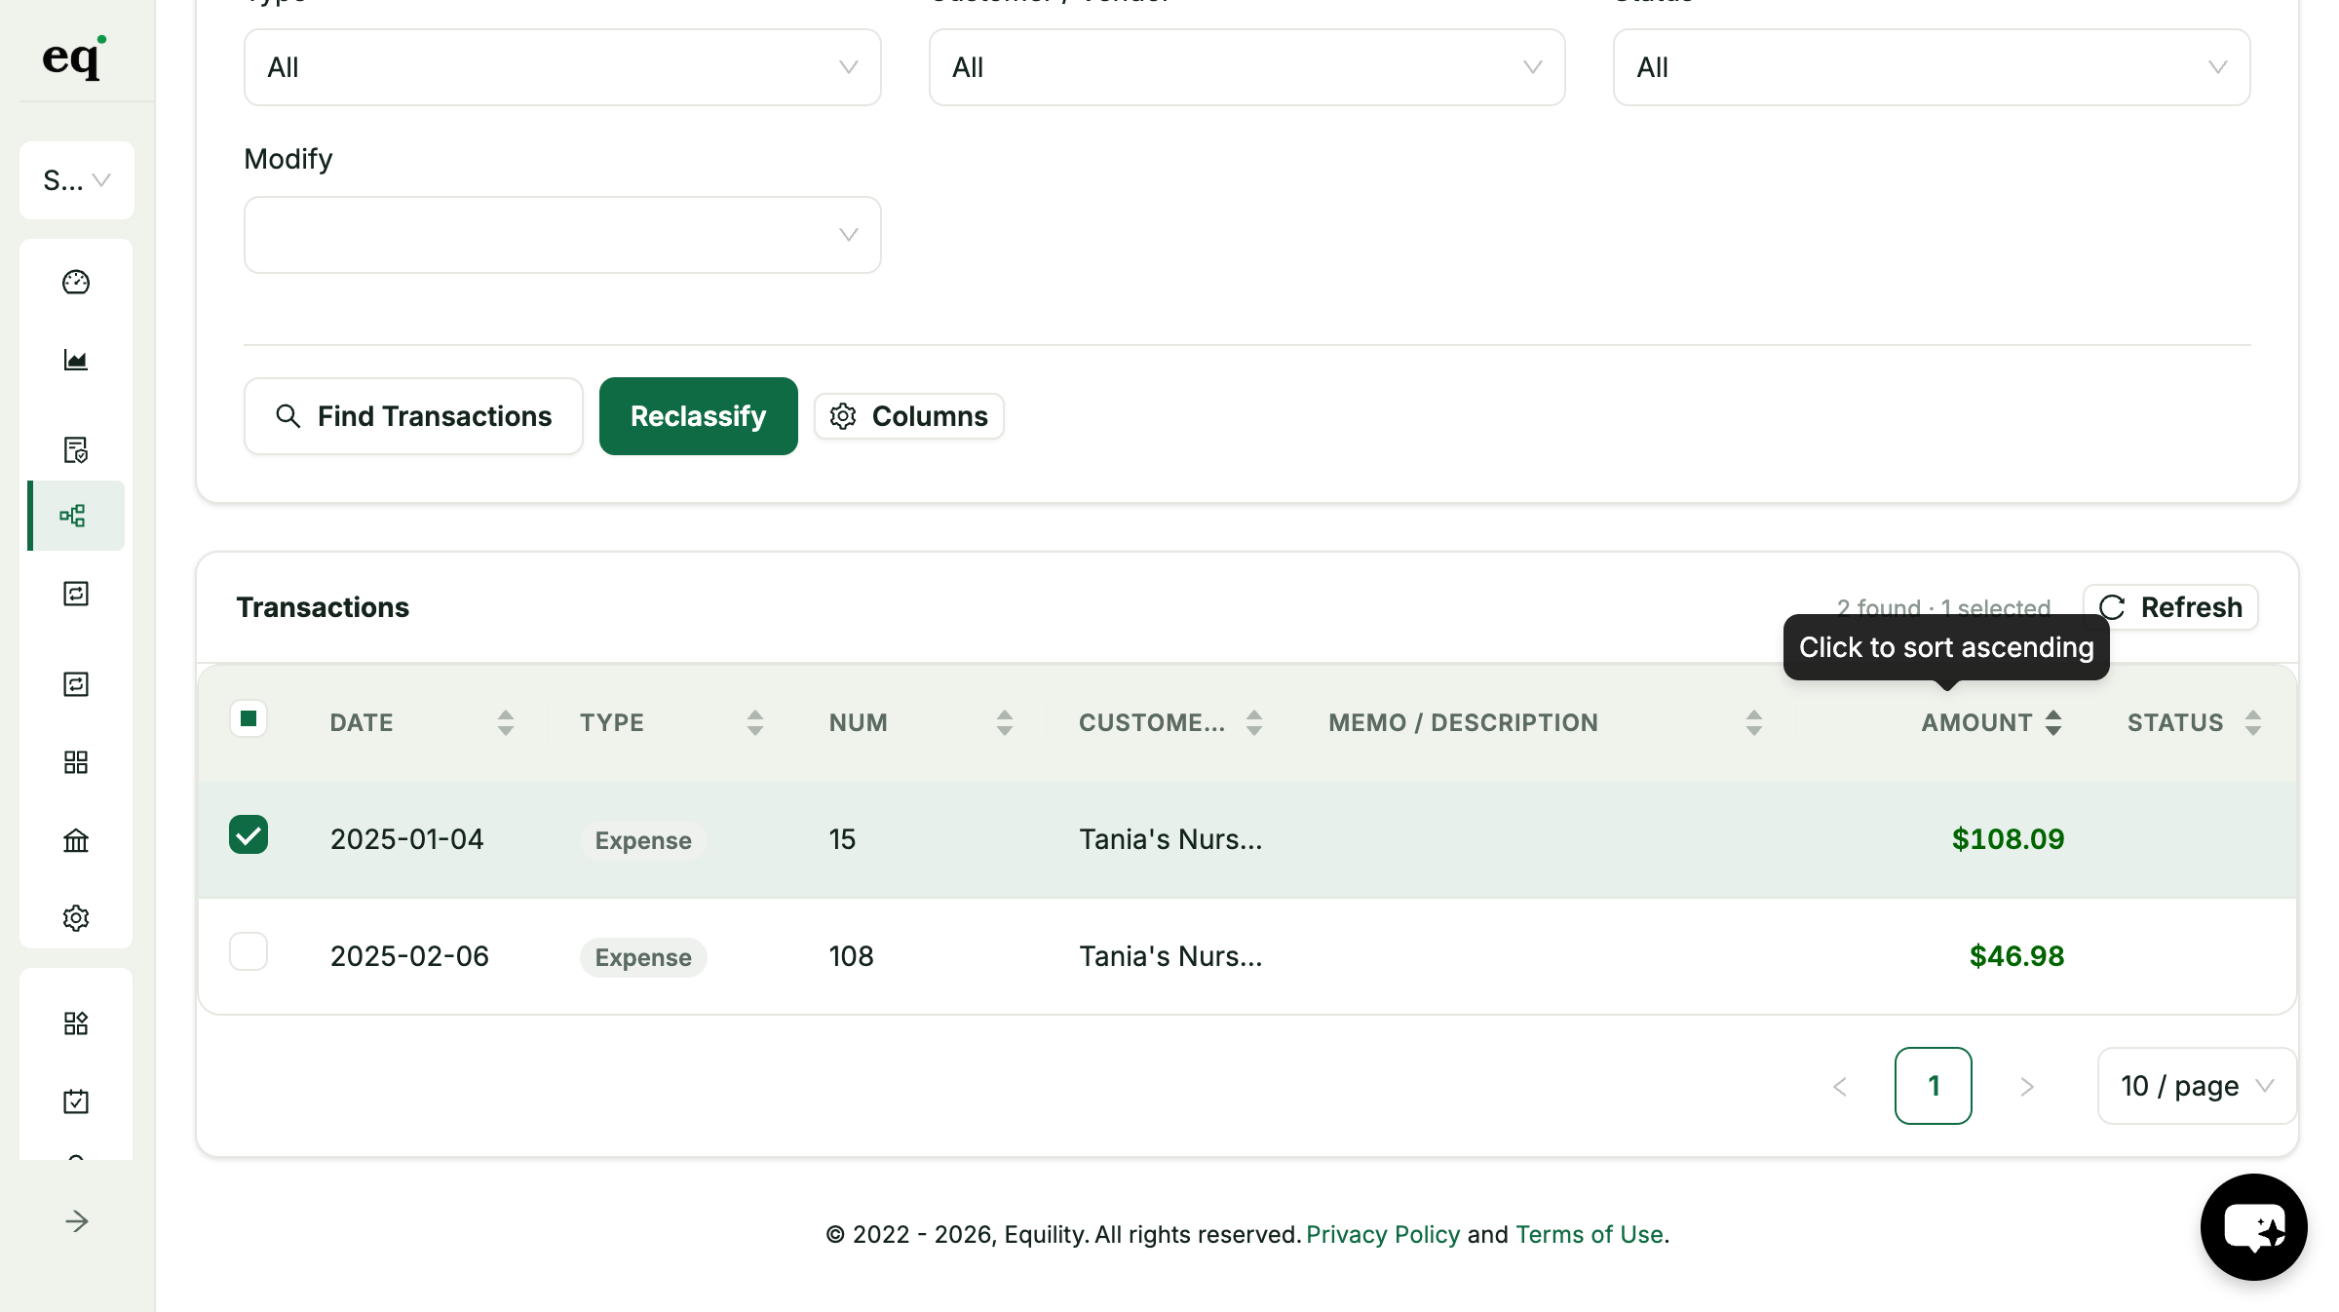This screenshot has height=1312, width=2339.
Task: Open the Status filter dropdown
Action: pyautogui.click(x=1932, y=67)
